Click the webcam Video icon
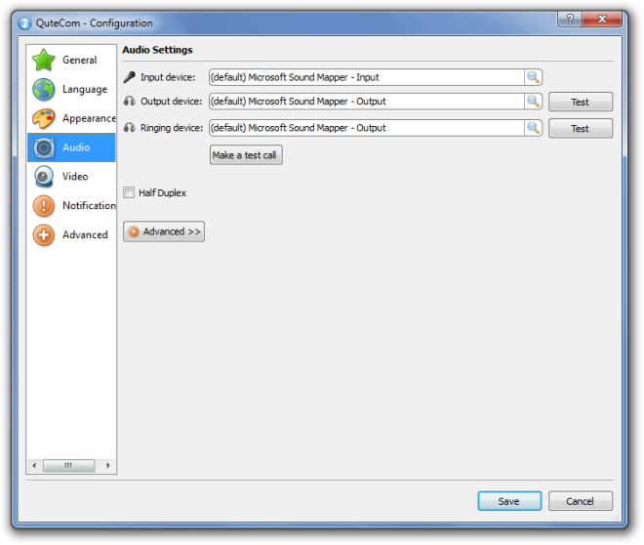The image size is (644, 545). point(44,177)
